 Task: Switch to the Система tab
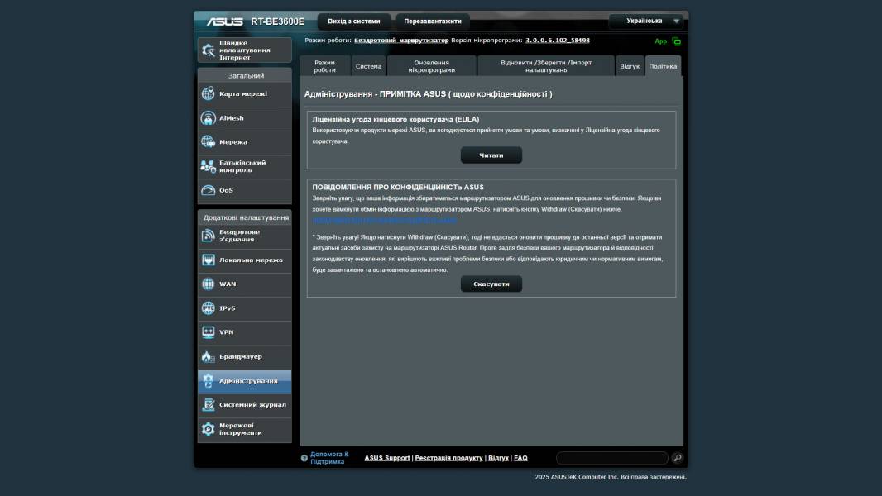coord(368,66)
